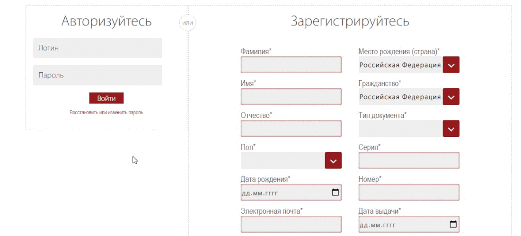The width and height of the screenshot is (521, 236).
Task: Click the Логин input field
Action: (x=97, y=48)
